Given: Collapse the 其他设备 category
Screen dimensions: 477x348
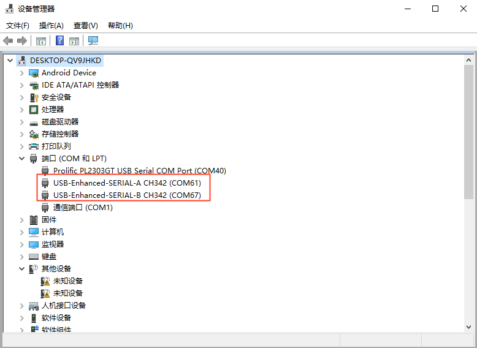Looking at the screenshot, I should 22,269.
